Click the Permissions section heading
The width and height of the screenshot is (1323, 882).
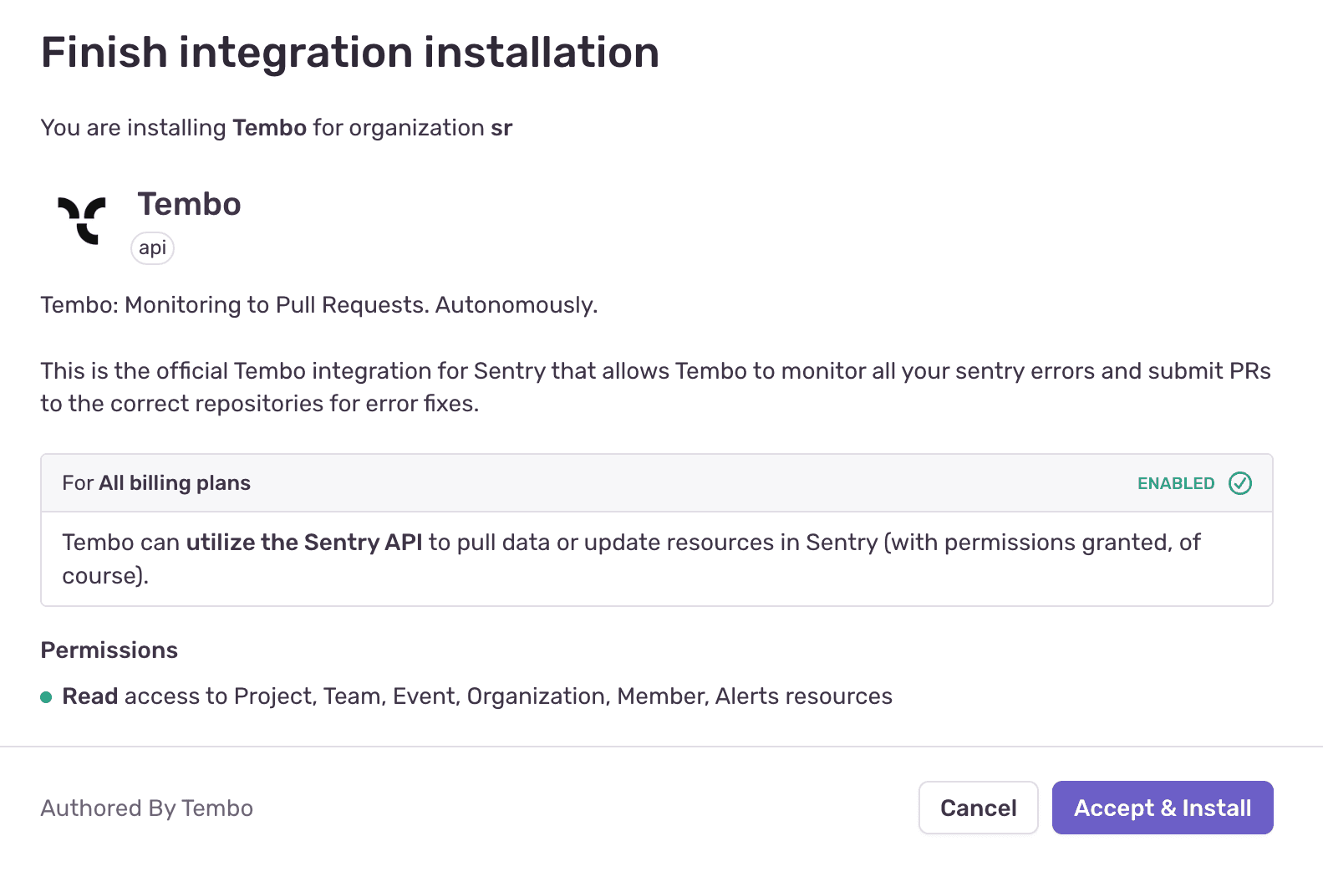click(x=109, y=650)
